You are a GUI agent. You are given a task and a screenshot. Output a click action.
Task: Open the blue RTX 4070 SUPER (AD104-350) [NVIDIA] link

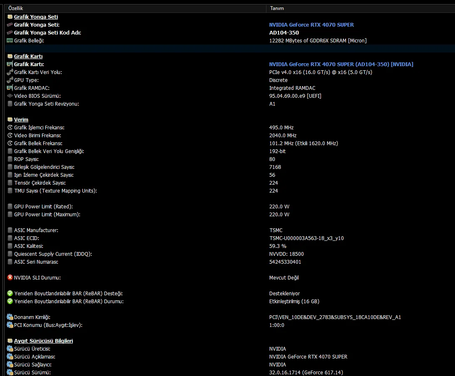pyautogui.click(x=341, y=64)
